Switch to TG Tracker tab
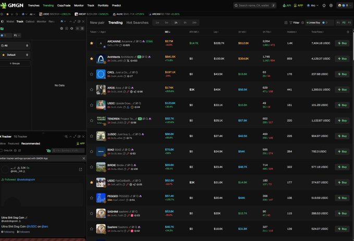Screen dimensions: 354x241 20,137
